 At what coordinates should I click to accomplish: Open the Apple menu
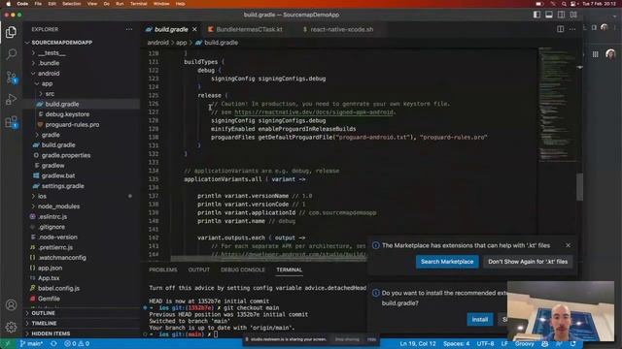coord(9,4)
